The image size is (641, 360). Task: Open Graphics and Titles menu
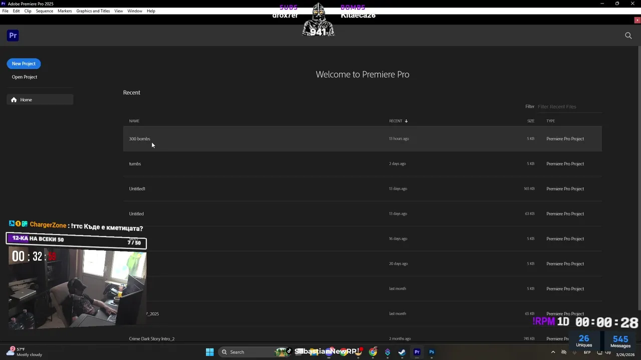(x=93, y=11)
